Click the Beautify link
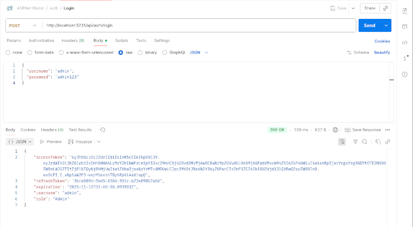Image resolution: width=413 pixels, height=227 pixels. click(382, 52)
